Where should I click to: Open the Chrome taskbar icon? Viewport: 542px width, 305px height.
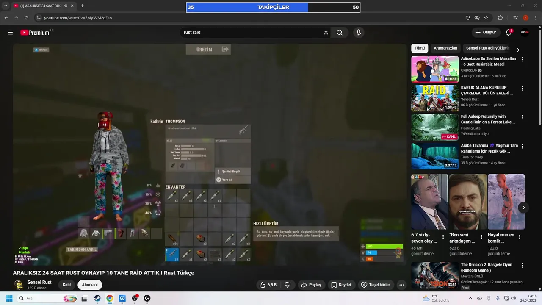(110, 298)
